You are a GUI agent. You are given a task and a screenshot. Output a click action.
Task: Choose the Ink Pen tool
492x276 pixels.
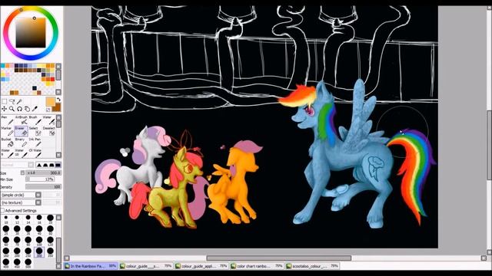point(35,143)
